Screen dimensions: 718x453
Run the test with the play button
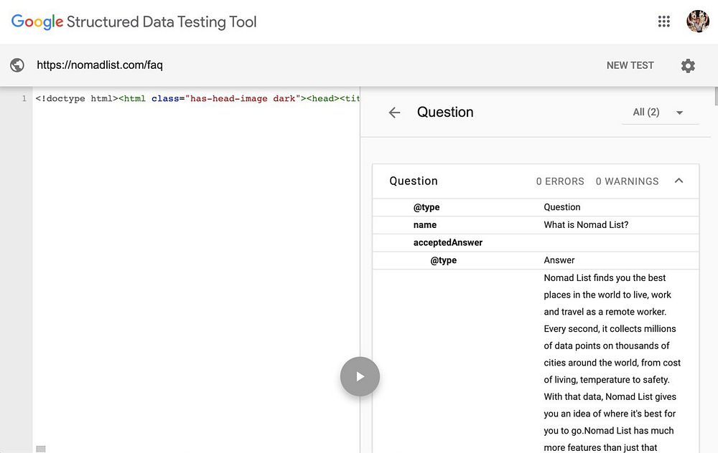click(x=360, y=376)
